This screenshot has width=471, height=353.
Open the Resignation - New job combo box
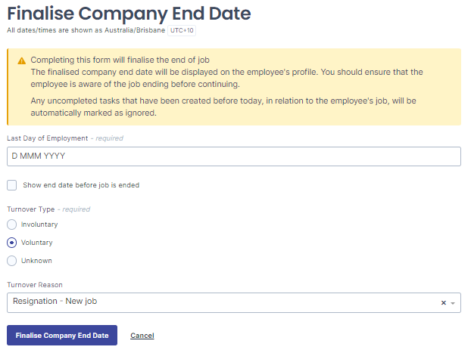[x=234, y=302]
